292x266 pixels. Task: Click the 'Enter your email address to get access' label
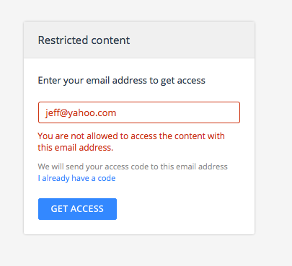click(122, 81)
